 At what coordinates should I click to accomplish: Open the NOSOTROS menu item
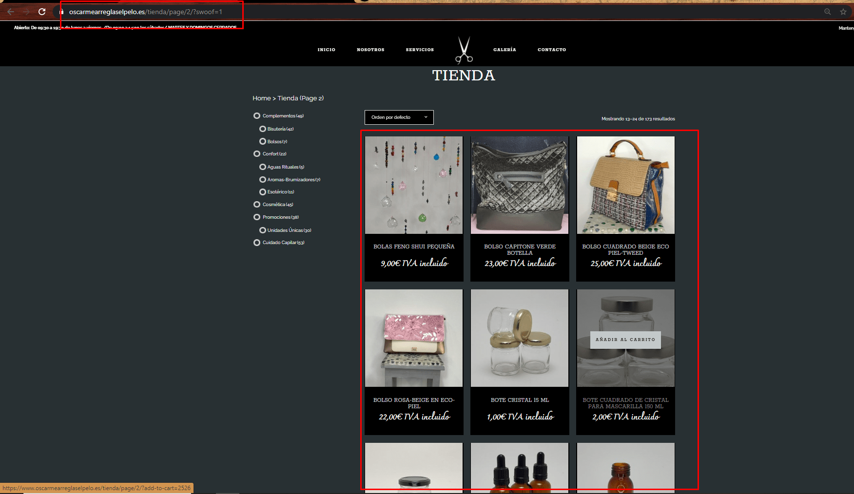(x=370, y=50)
